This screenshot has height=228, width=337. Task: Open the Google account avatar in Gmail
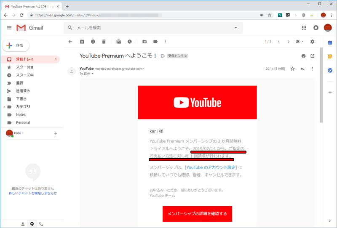(328, 28)
